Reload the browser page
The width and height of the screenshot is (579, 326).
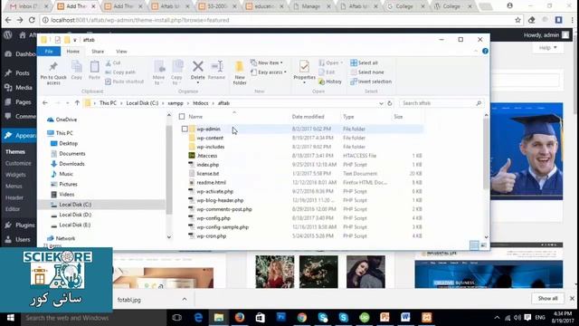pyautogui.click(x=32, y=20)
